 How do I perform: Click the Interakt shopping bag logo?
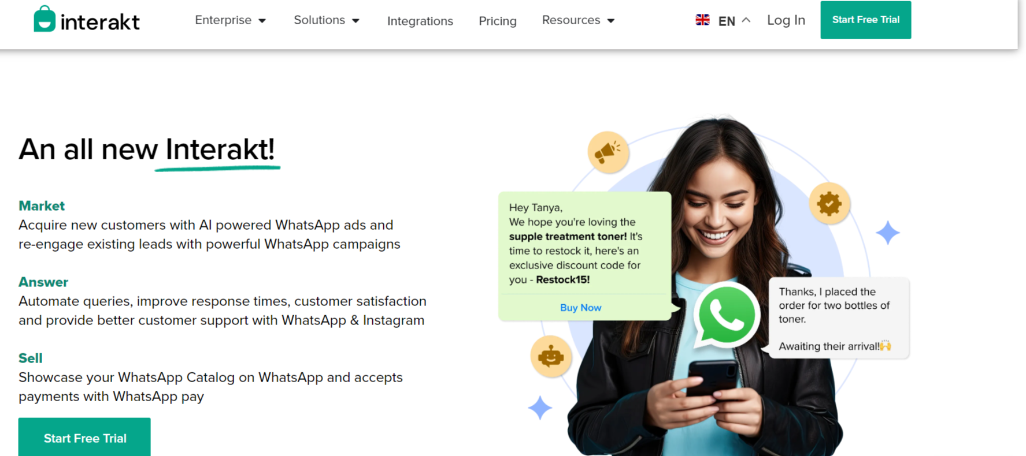pyautogui.click(x=45, y=19)
